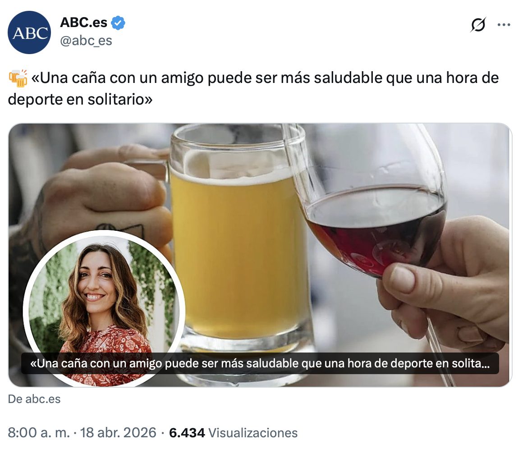Open the three-dot more options menu
This screenshot has height=449, width=523.
(504, 25)
